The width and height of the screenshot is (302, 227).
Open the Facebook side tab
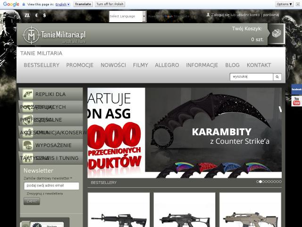pos(296,89)
